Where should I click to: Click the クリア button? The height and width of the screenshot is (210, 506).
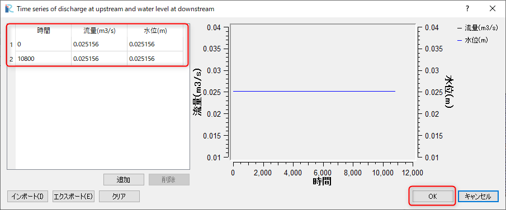click(119, 196)
